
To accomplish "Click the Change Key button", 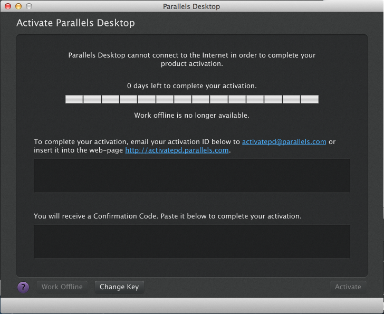I will point(119,287).
